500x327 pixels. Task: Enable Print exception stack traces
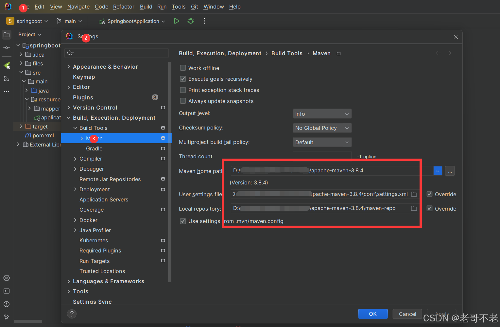183,90
